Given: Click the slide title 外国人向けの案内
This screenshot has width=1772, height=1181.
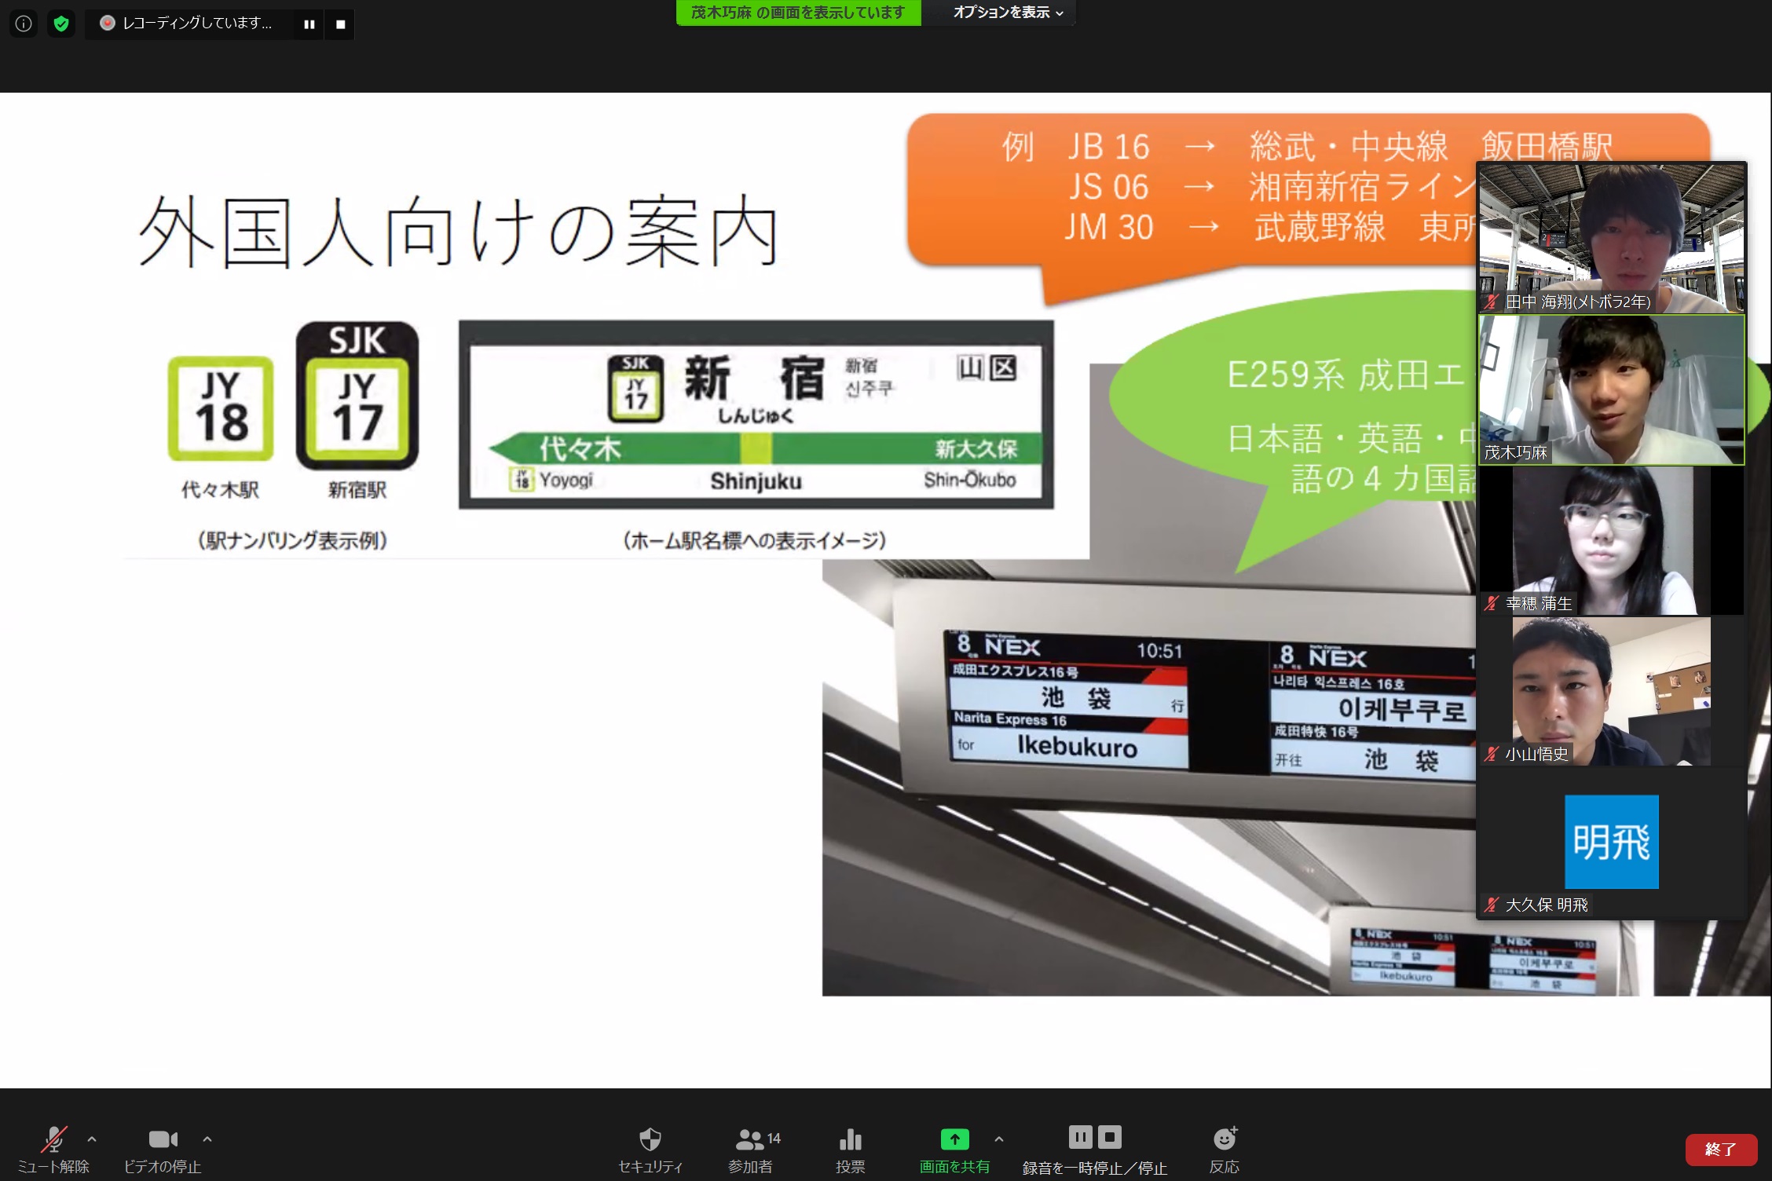Looking at the screenshot, I should 459,232.
